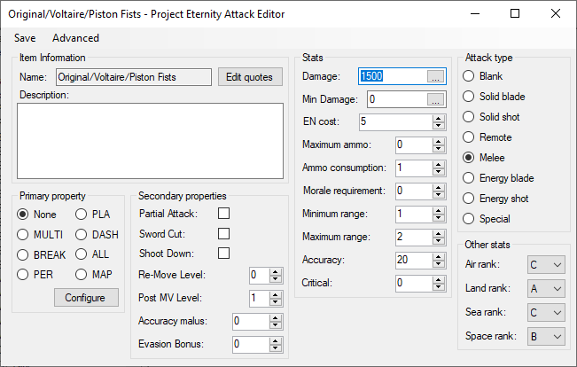Click the Accuracy value field

point(414,260)
